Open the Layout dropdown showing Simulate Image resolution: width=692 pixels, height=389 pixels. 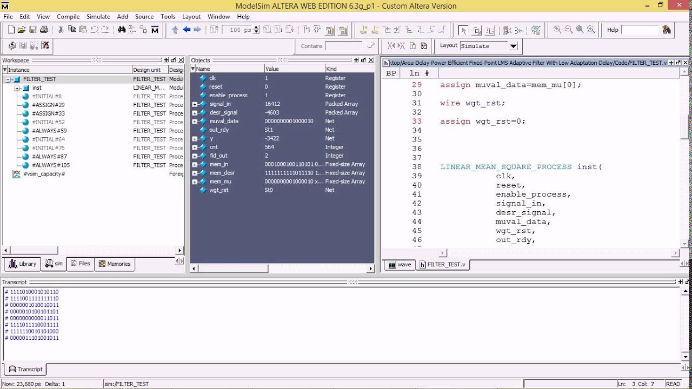[x=513, y=46]
